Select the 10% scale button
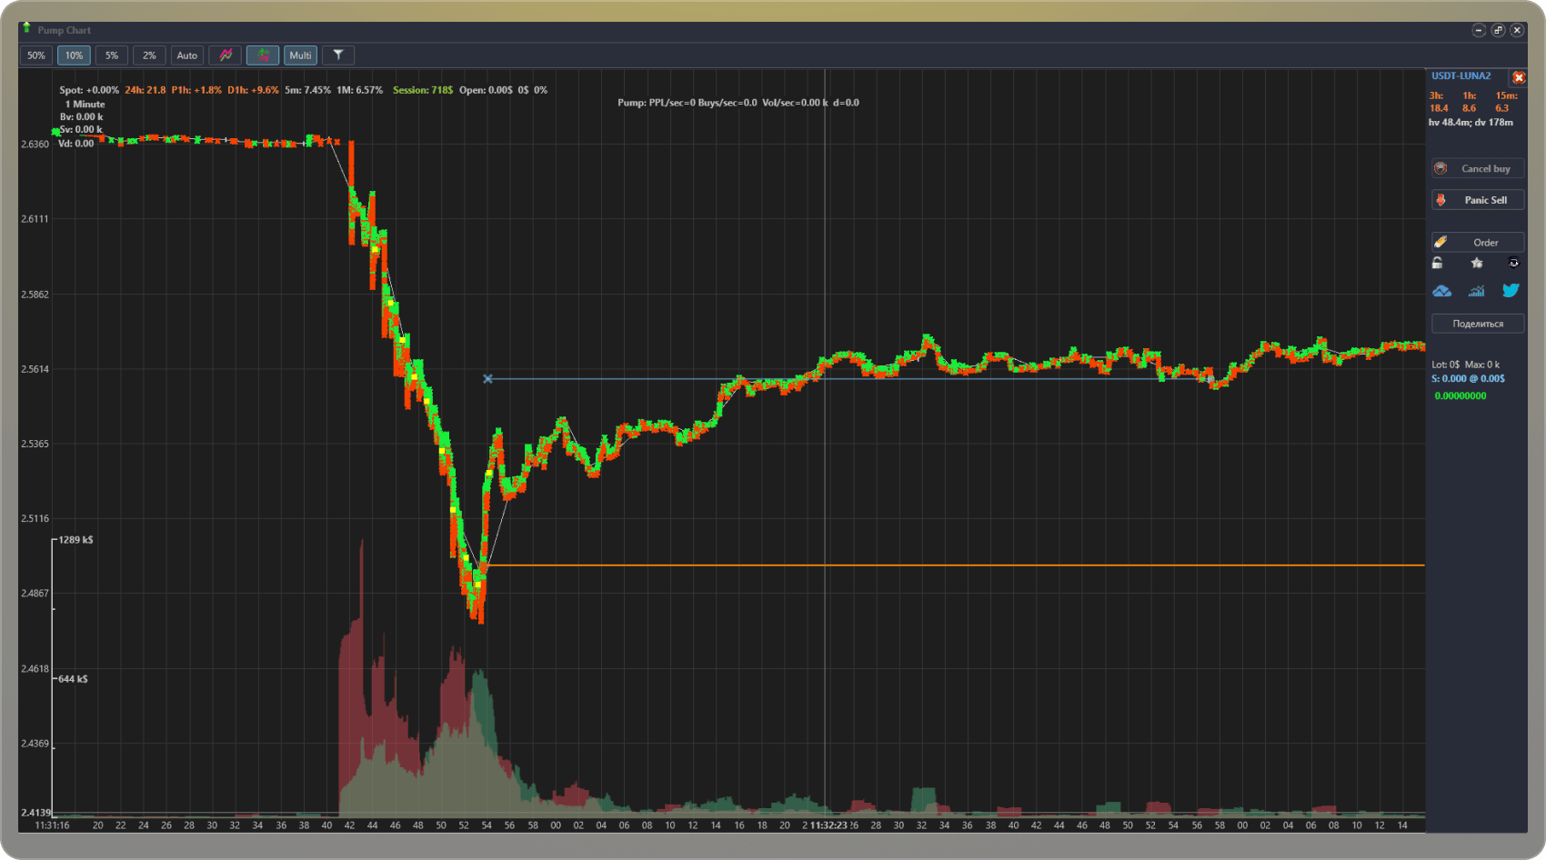This screenshot has height=860, width=1546. pyautogui.click(x=74, y=55)
